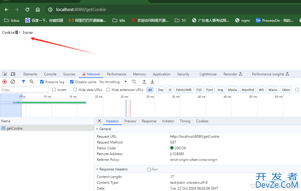Open the 阿里巴巴开源镜像 bookmark
Viewport: 301px width, 191px height.
point(87,21)
